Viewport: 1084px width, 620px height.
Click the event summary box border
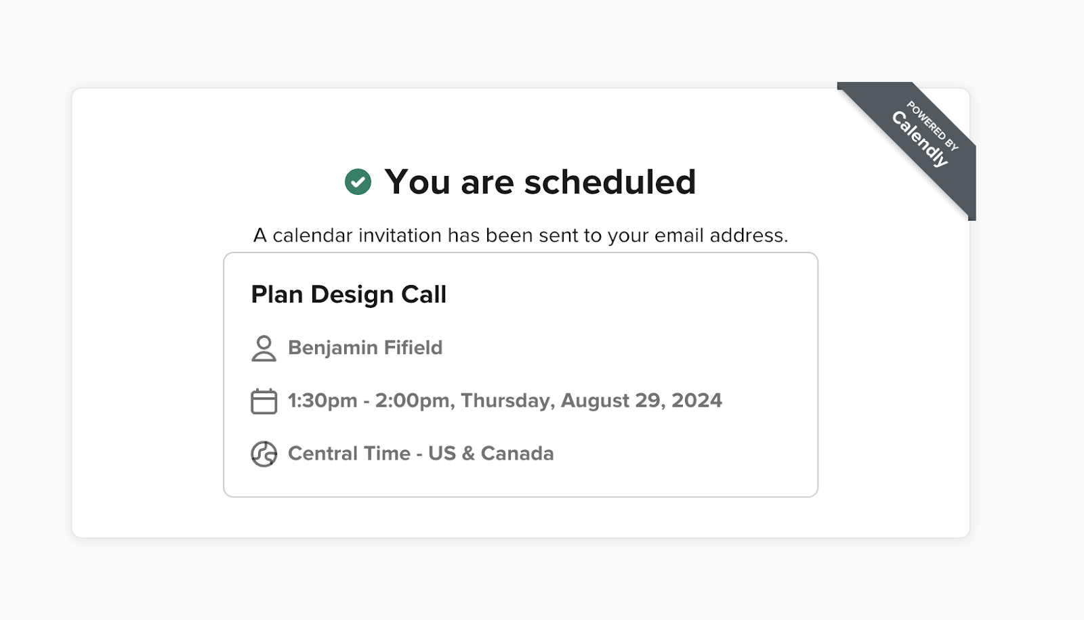521,252
